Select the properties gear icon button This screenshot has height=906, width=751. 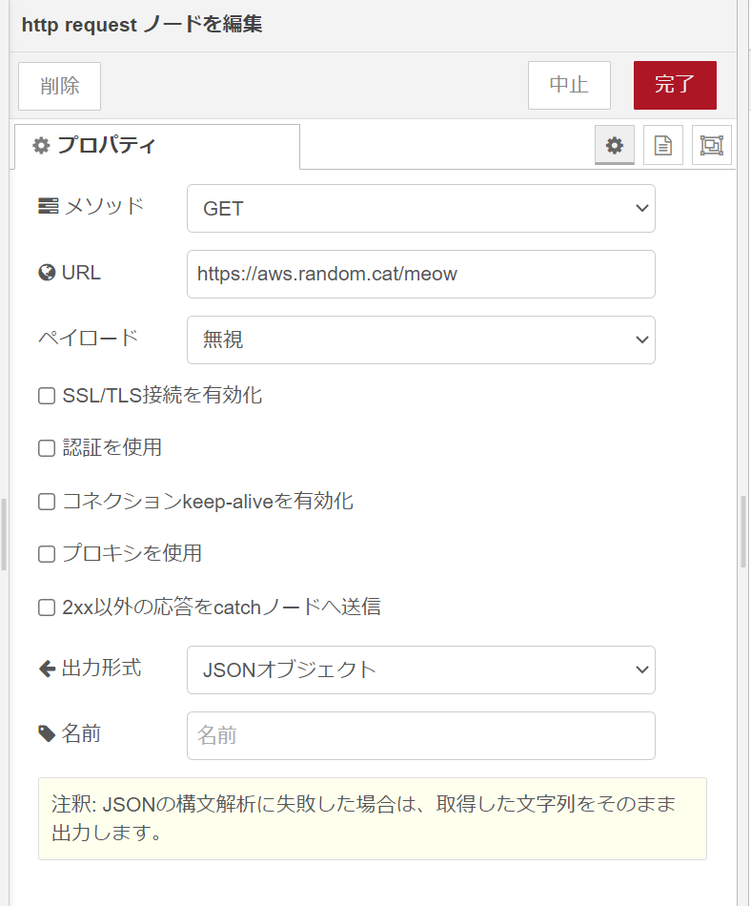[x=614, y=145]
